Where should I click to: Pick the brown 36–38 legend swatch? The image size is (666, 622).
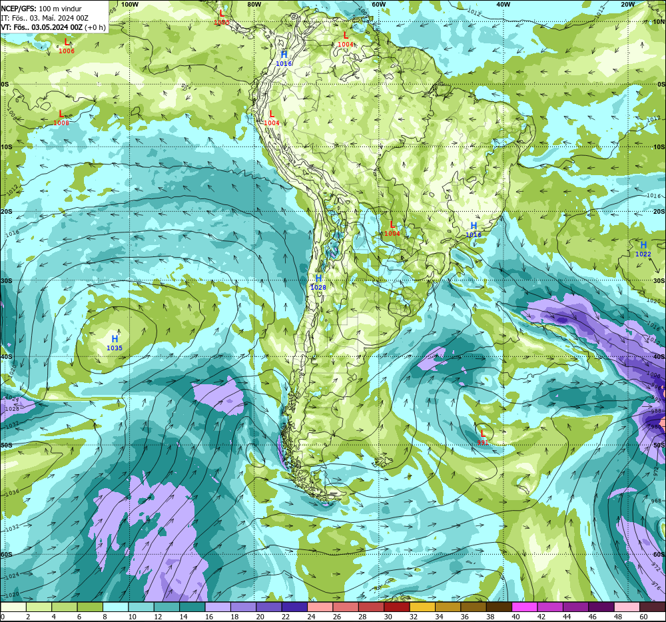473,607
